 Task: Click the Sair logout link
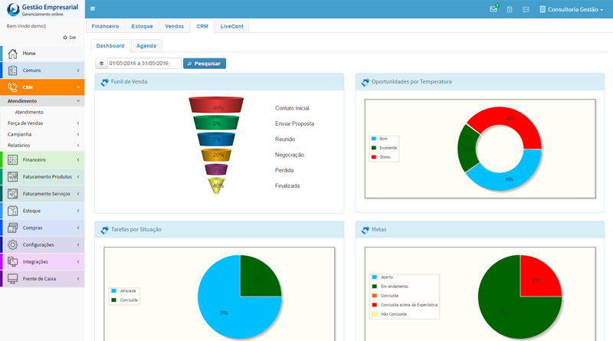tap(70, 37)
